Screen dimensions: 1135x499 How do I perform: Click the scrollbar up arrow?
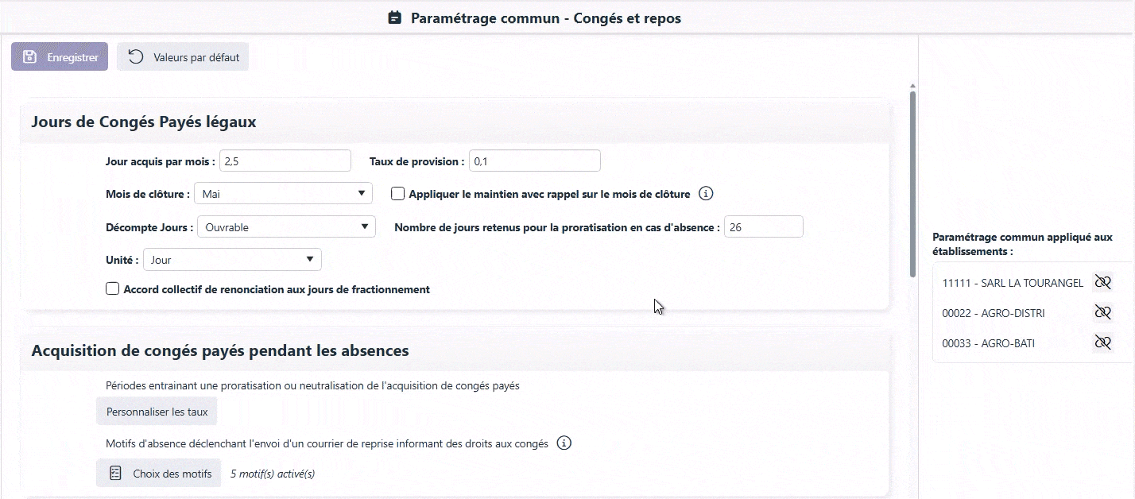point(913,85)
